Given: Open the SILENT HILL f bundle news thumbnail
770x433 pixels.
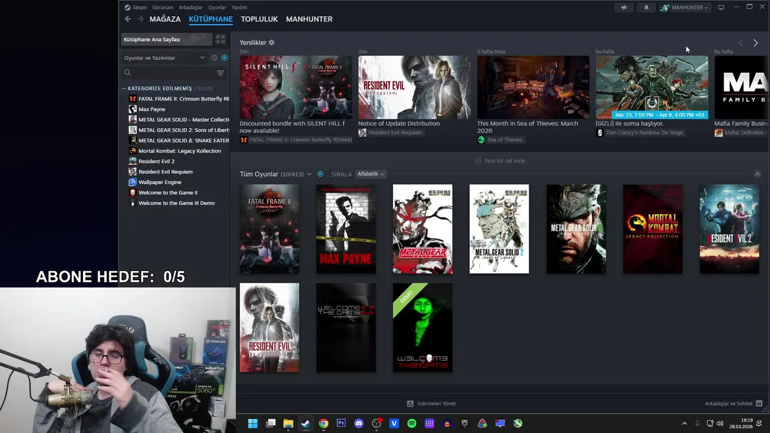Looking at the screenshot, I should coord(295,87).
